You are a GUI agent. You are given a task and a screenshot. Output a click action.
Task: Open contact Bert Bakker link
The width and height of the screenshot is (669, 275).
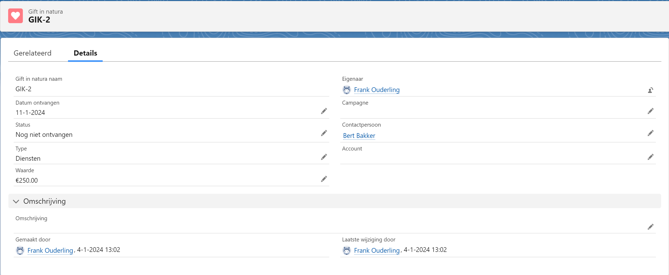click(359, 136)
